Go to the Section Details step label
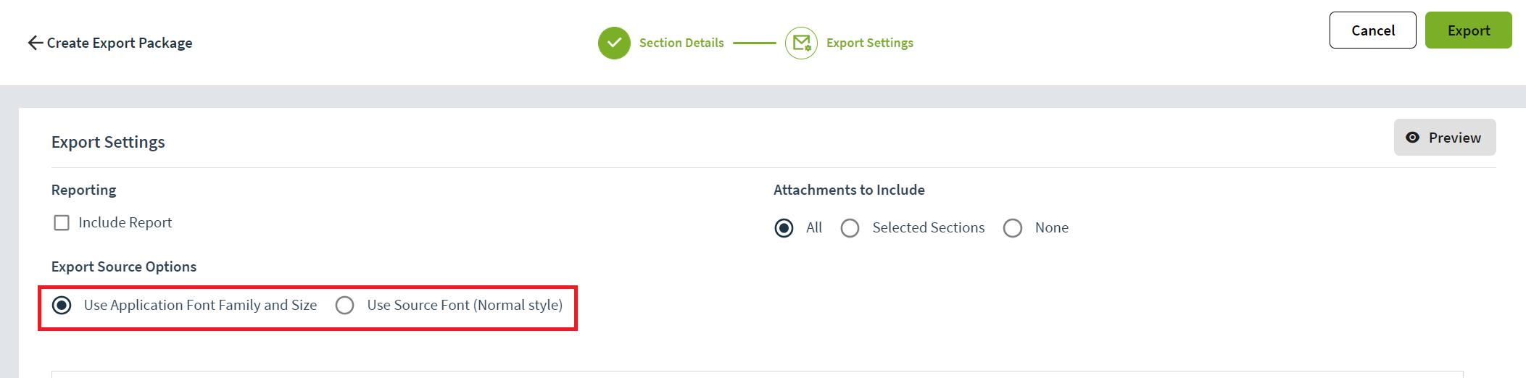1526x378 pixels. click(681, 43)
